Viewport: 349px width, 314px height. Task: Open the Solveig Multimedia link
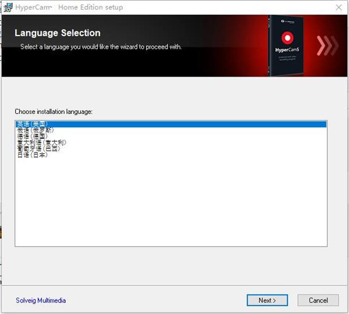[x=41, y=301]
